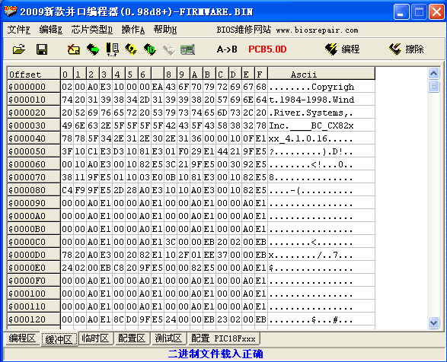This screenshot has width=447, height=362.
Task: Click column header A in hex table
Action: click(196, 74)
